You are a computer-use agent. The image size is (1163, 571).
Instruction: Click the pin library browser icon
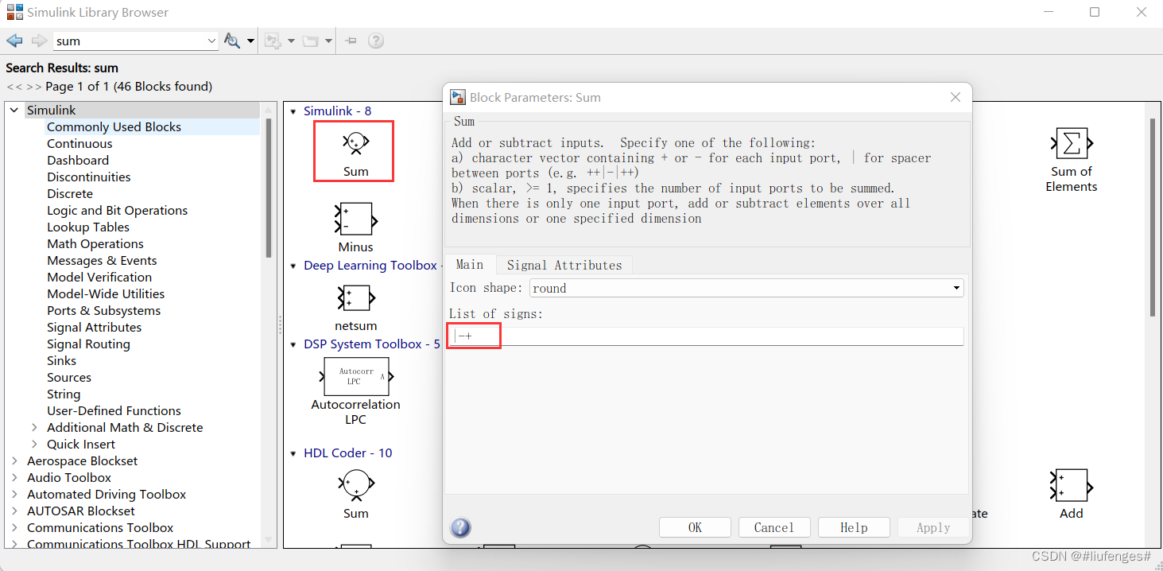click(x=351, y=41)
